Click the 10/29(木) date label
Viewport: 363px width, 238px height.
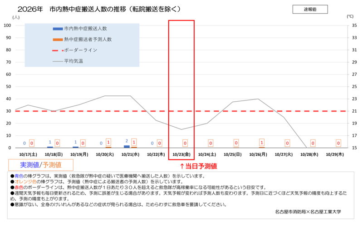pos(335,154)
